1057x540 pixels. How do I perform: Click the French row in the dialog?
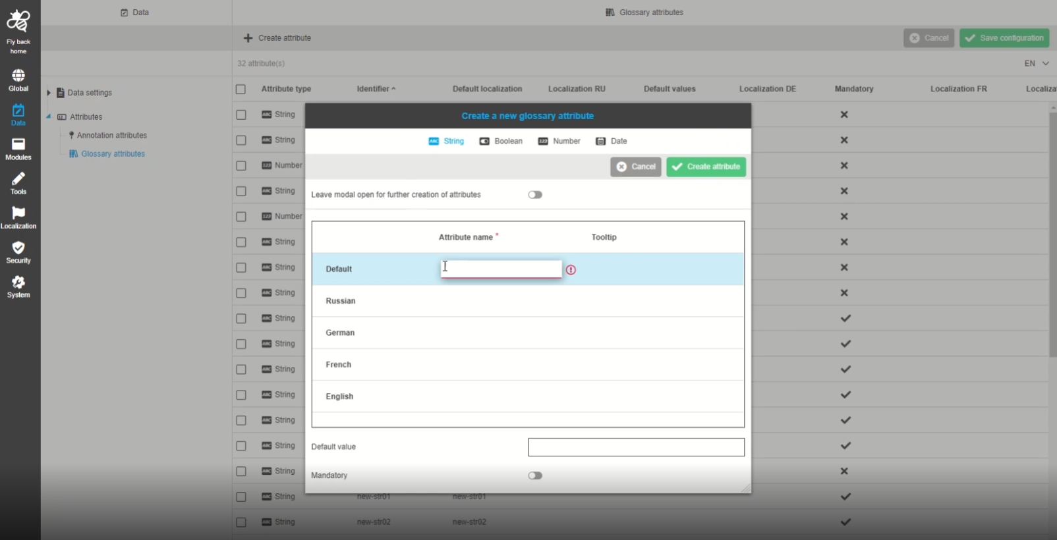(x=528, y=365)
